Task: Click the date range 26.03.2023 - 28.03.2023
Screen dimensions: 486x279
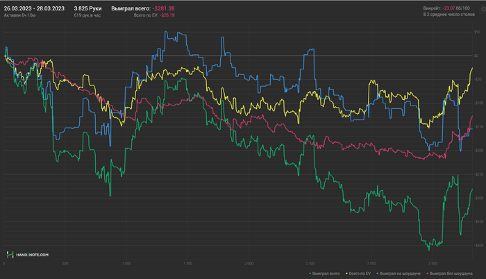Action: 34,8
